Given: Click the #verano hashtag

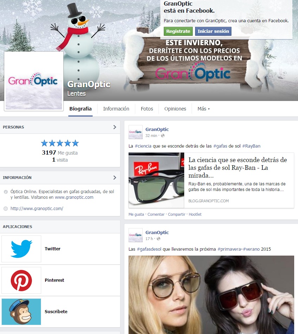Looking at the screenshot, I should pyautogui.click(x=251, y=249).
